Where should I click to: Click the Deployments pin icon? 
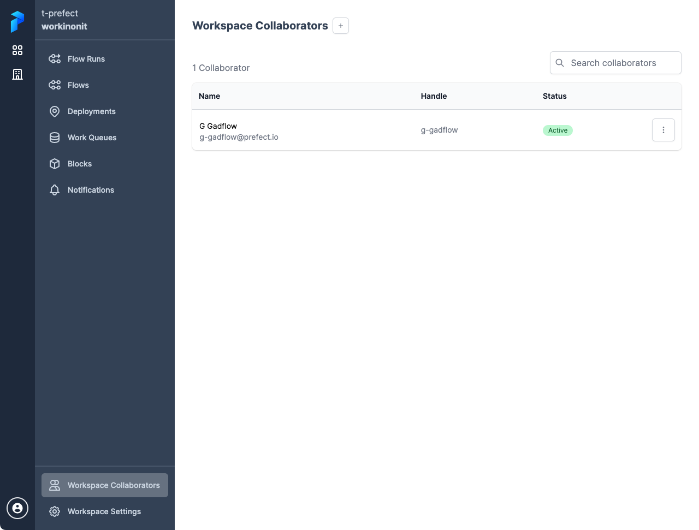55,111
